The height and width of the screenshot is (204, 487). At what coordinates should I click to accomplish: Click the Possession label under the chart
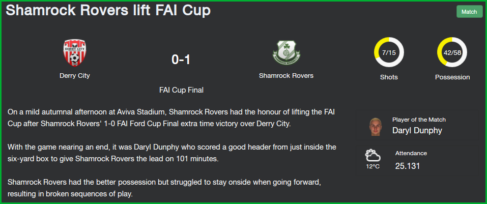coord(452,77)
